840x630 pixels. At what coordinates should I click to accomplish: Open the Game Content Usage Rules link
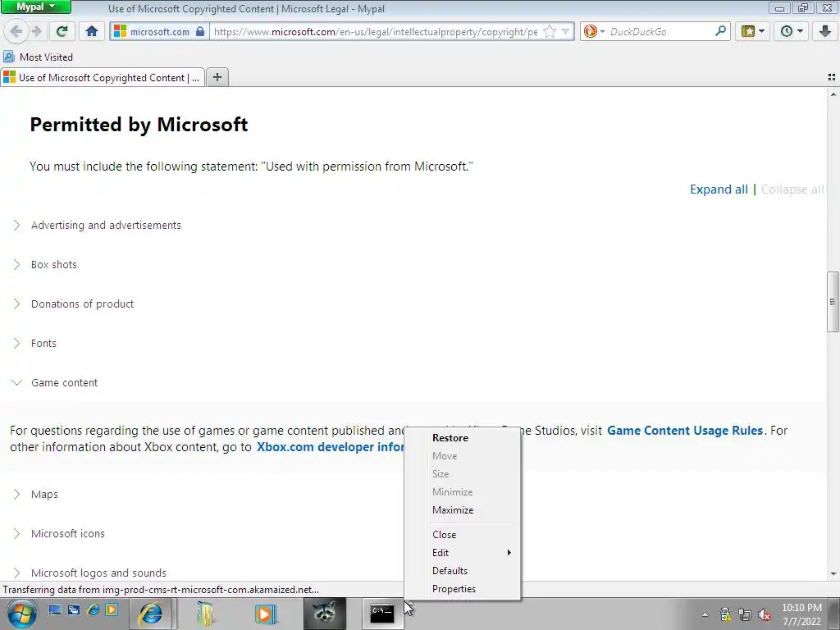[x=685, y=431]
